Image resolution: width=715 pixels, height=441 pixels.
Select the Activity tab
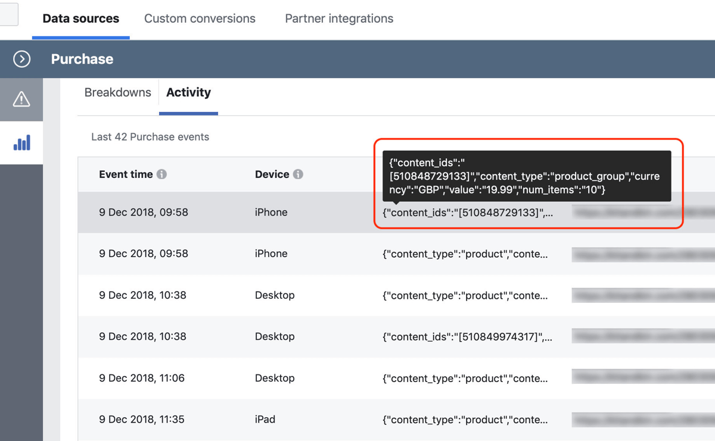(188, 93)
